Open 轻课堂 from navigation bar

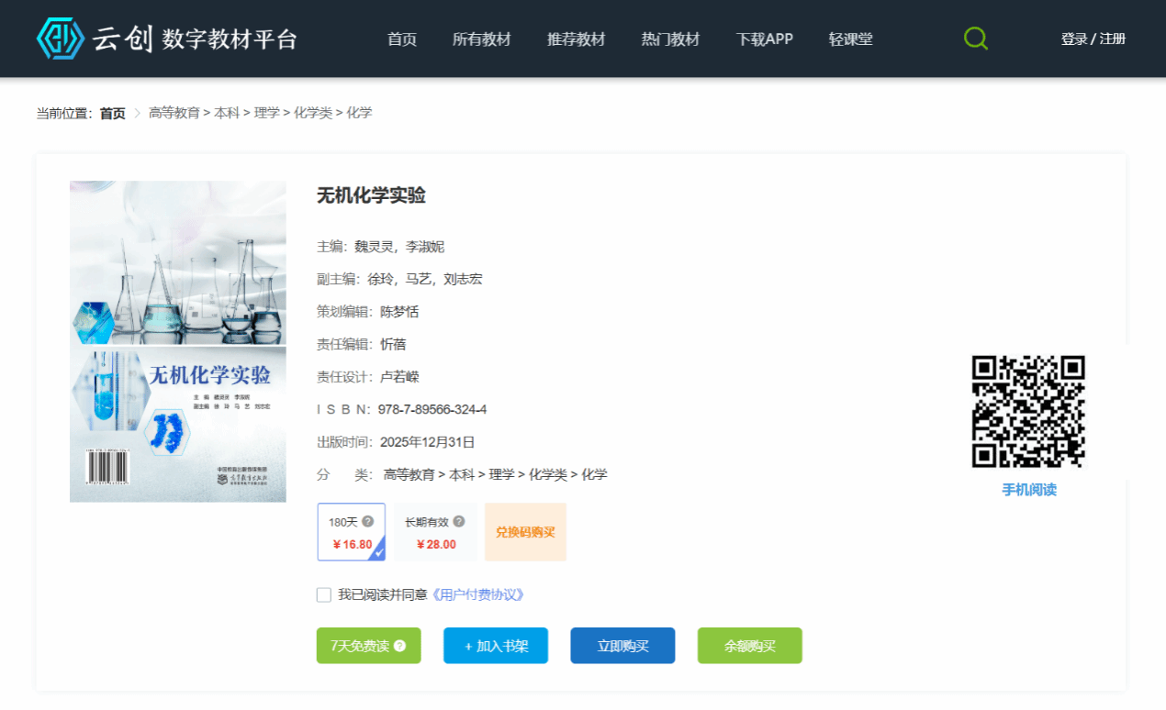(850, 39)
